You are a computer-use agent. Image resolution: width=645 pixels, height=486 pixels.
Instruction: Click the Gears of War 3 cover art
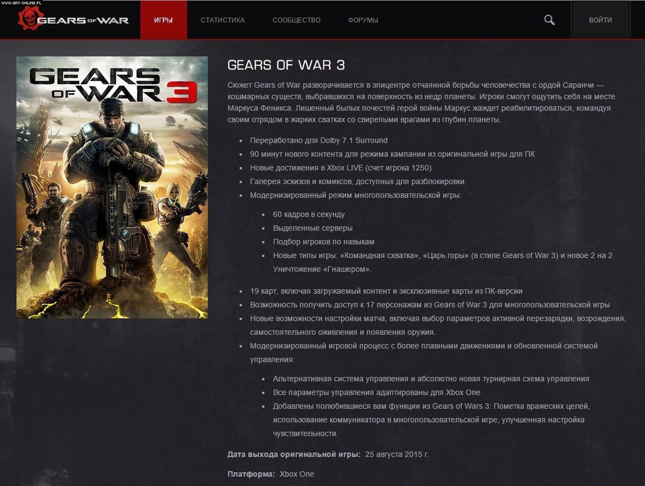112,187
